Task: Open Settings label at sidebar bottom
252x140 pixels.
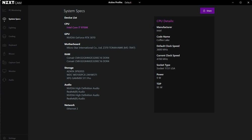Action: (x=12, y=138)
